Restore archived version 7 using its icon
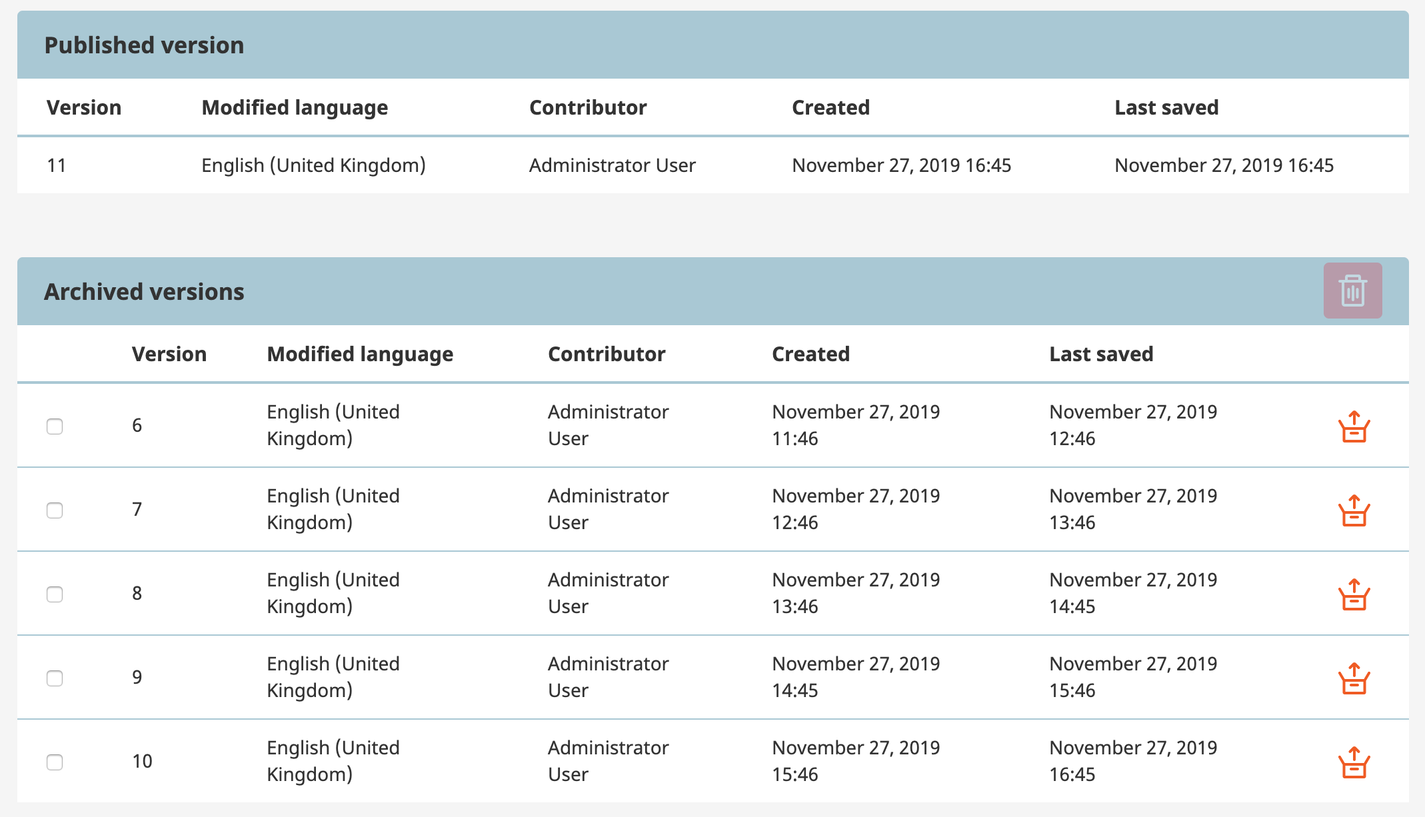Viewport: 1425px width, 817px height. (1354, 511)
